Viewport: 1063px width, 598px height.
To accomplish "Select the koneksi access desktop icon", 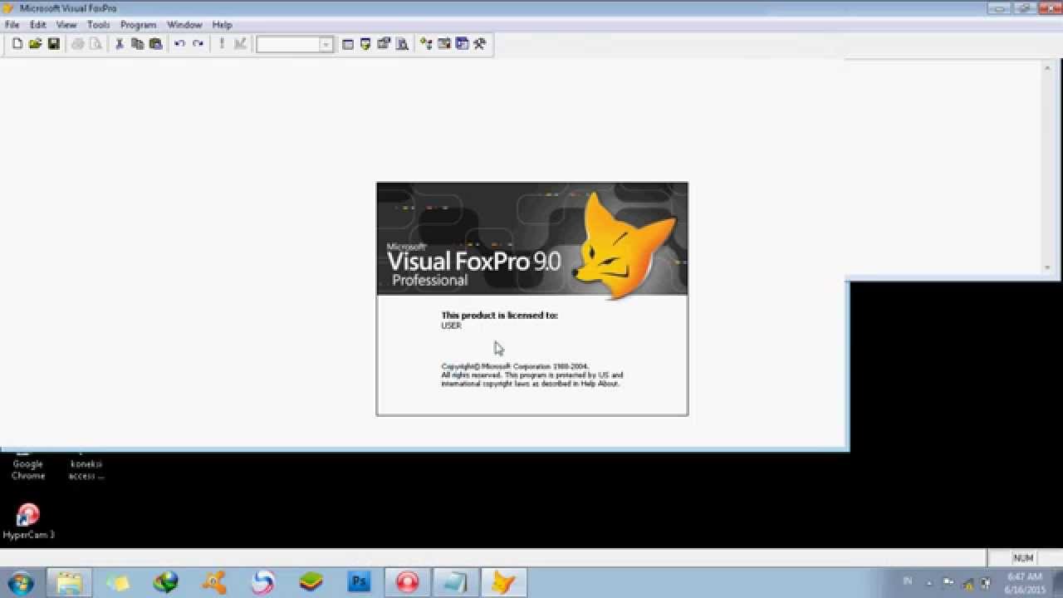I will coord(86,465).
